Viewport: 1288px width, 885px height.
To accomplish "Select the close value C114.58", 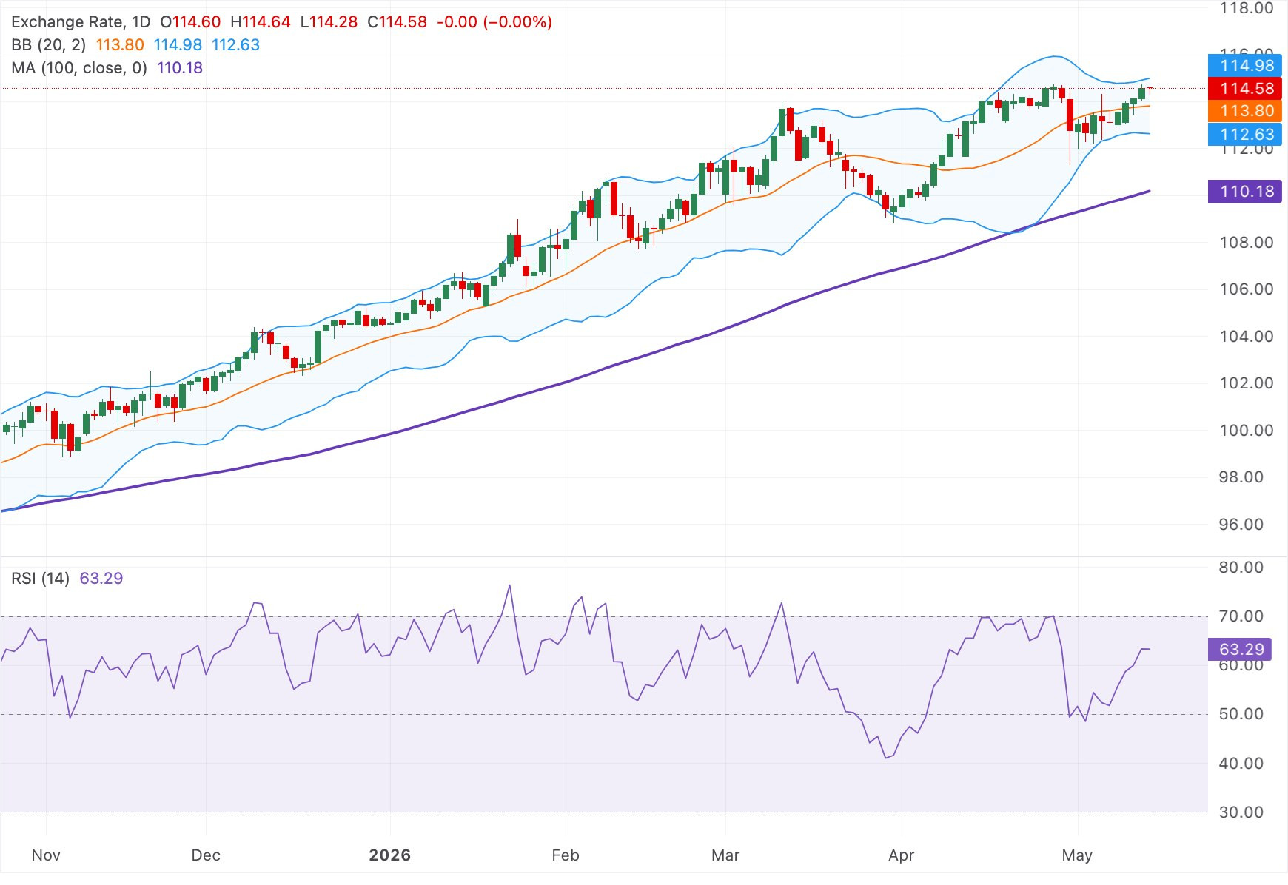I will 398,22.
